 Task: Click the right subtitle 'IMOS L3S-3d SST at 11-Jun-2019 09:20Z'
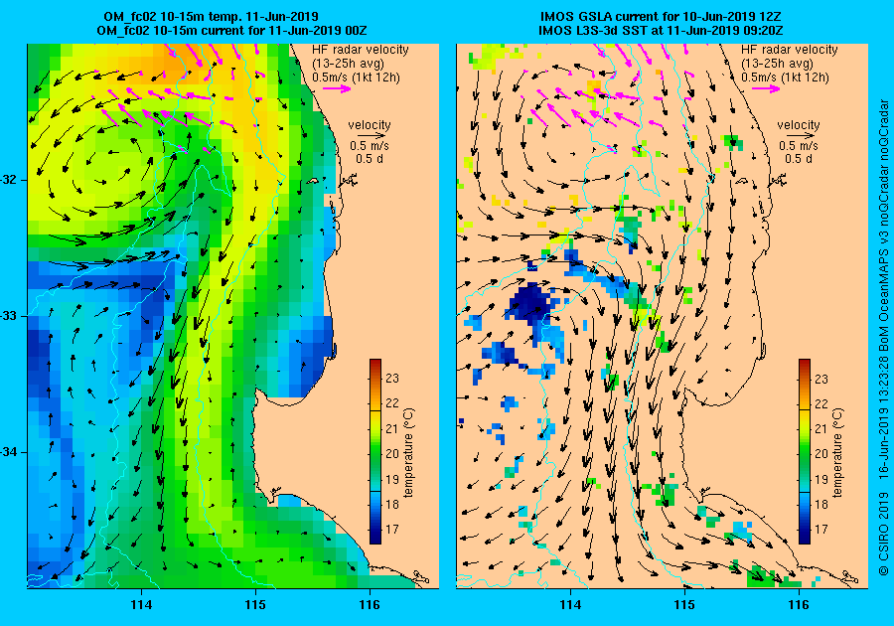click(x=661, y=30)
